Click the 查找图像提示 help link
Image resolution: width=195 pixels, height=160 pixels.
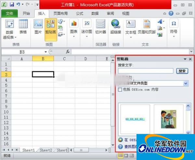(130, 147)
